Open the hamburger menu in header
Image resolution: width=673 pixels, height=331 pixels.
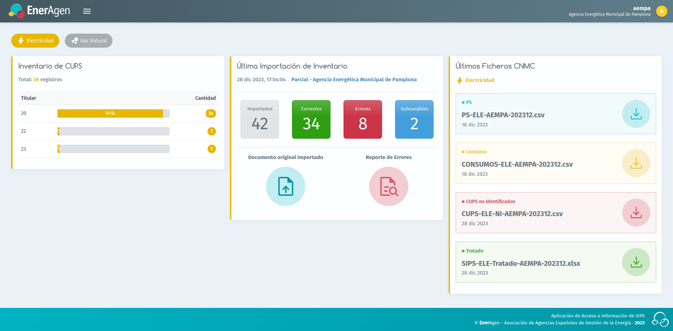click(x=87, y=11)
